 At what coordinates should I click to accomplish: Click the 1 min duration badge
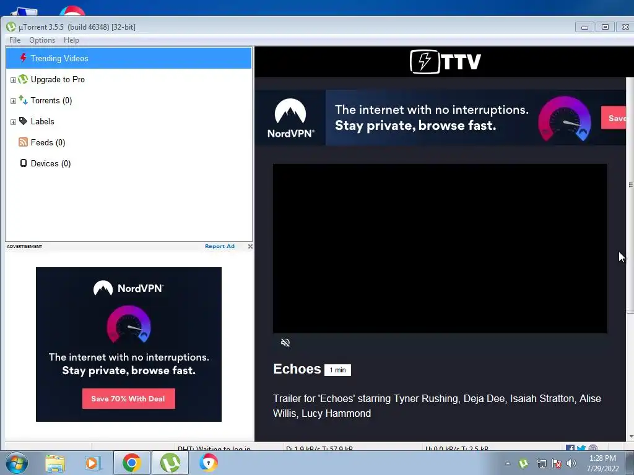pos(337,370)
